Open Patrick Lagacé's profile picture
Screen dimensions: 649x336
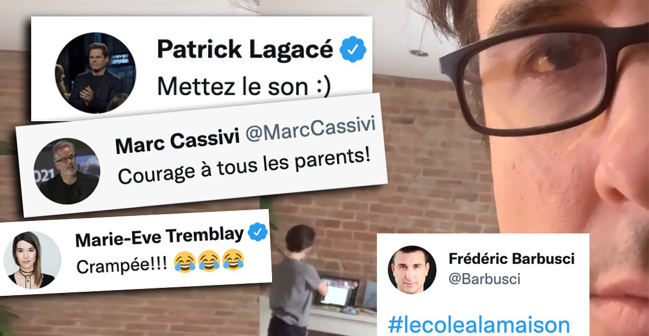tap(95, 73)
